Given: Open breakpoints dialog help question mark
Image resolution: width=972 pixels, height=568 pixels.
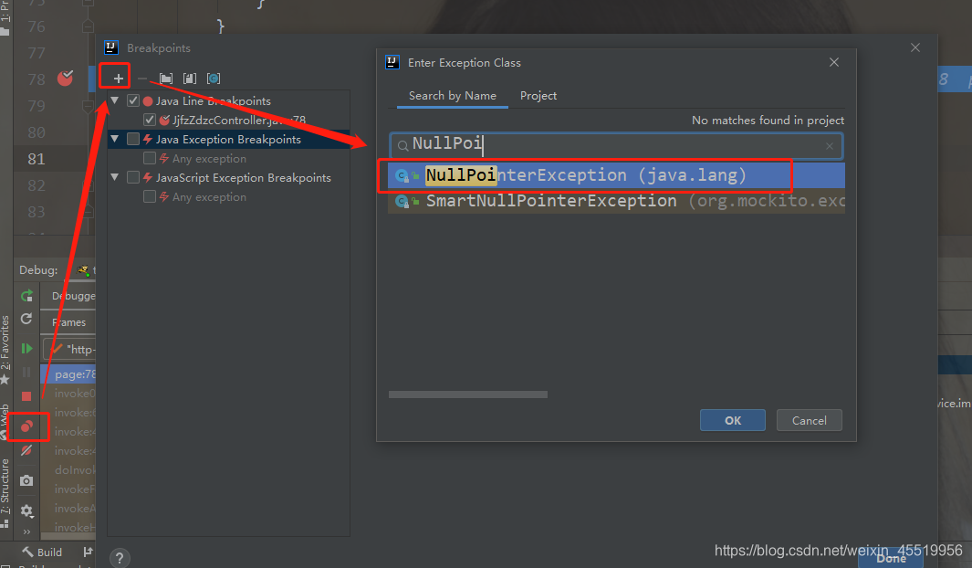Looking at the screenshot, I should (x=120, y=557).
